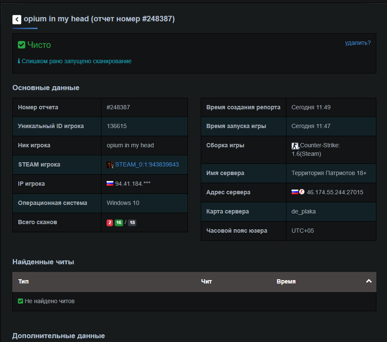Click the red CS icon near server address
The height and width of the screenshot is (342, 387).
tap(302, 192)
